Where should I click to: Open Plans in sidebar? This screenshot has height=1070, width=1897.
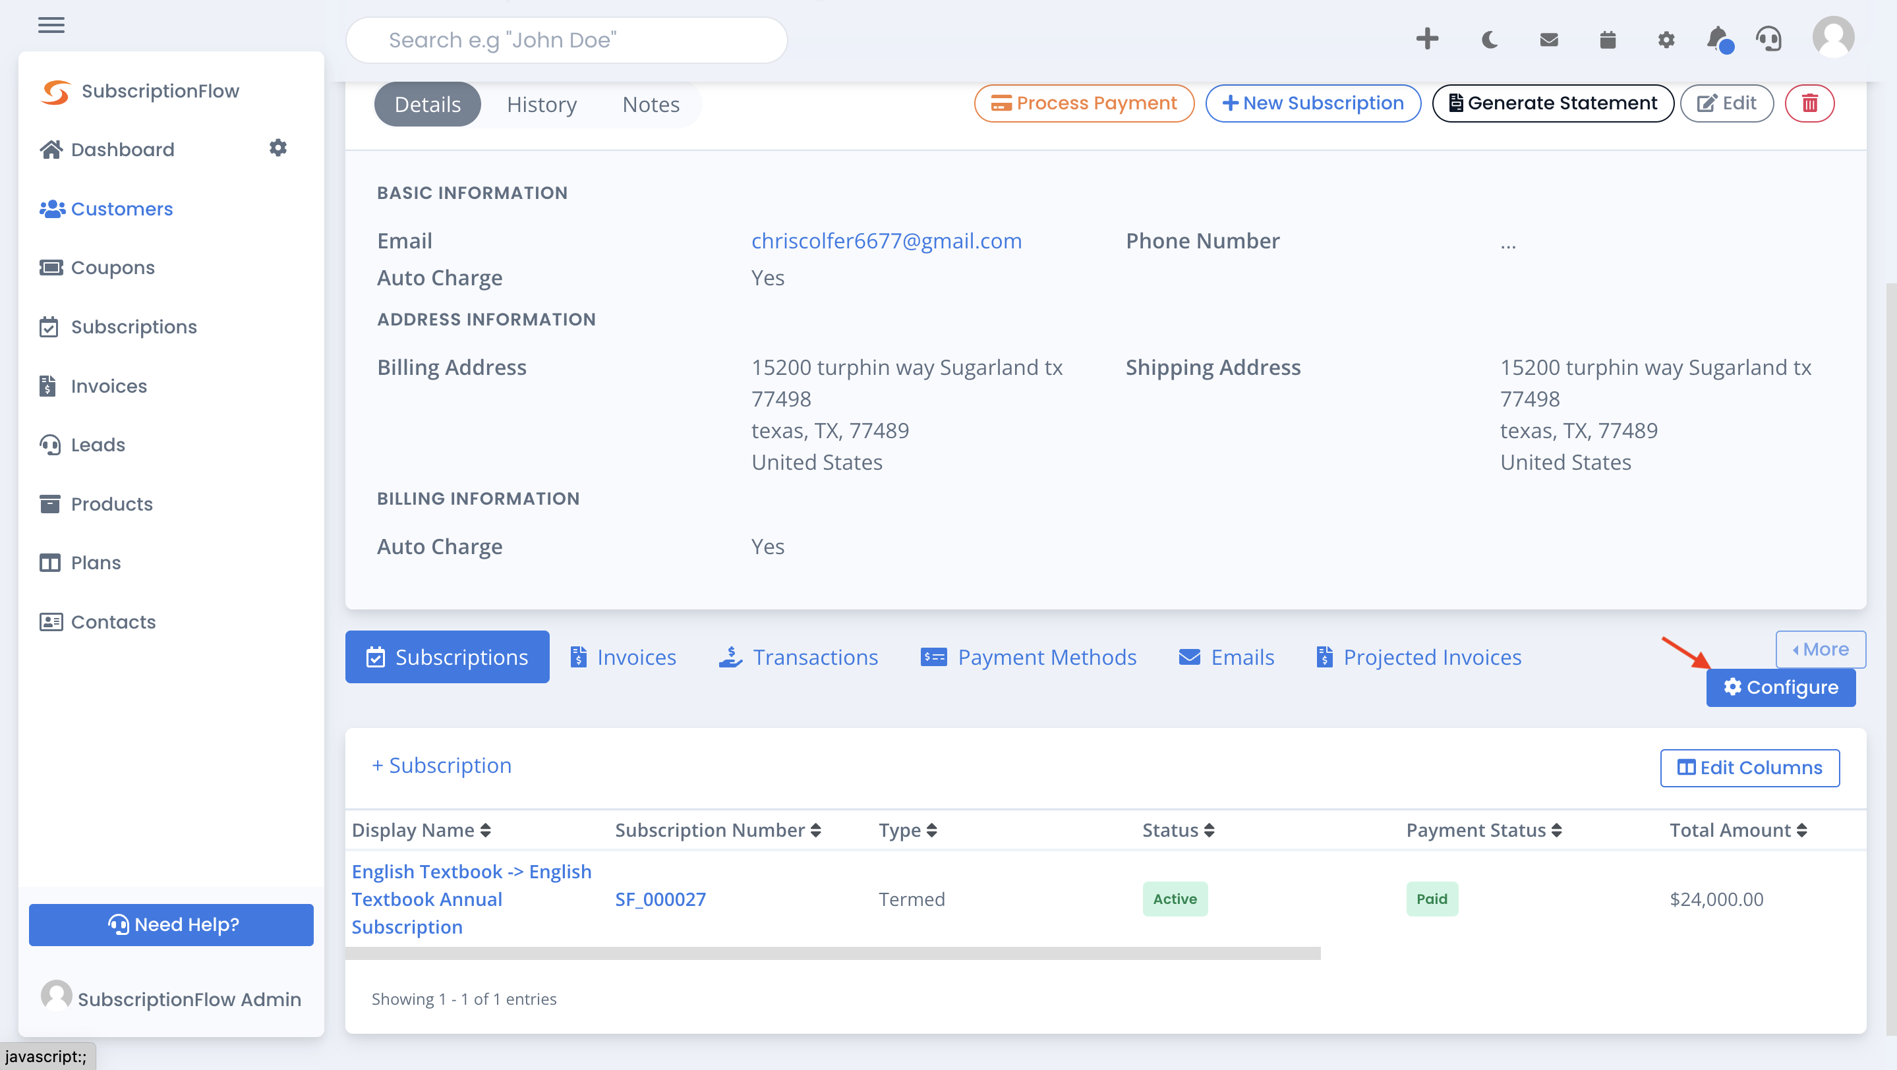point(80,563)
